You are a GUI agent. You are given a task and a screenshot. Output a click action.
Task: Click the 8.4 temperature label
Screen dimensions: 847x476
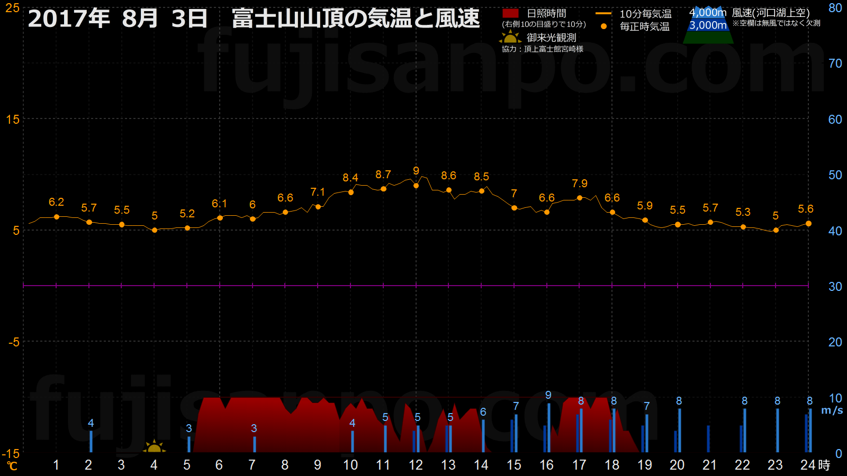tap(350, 178)
